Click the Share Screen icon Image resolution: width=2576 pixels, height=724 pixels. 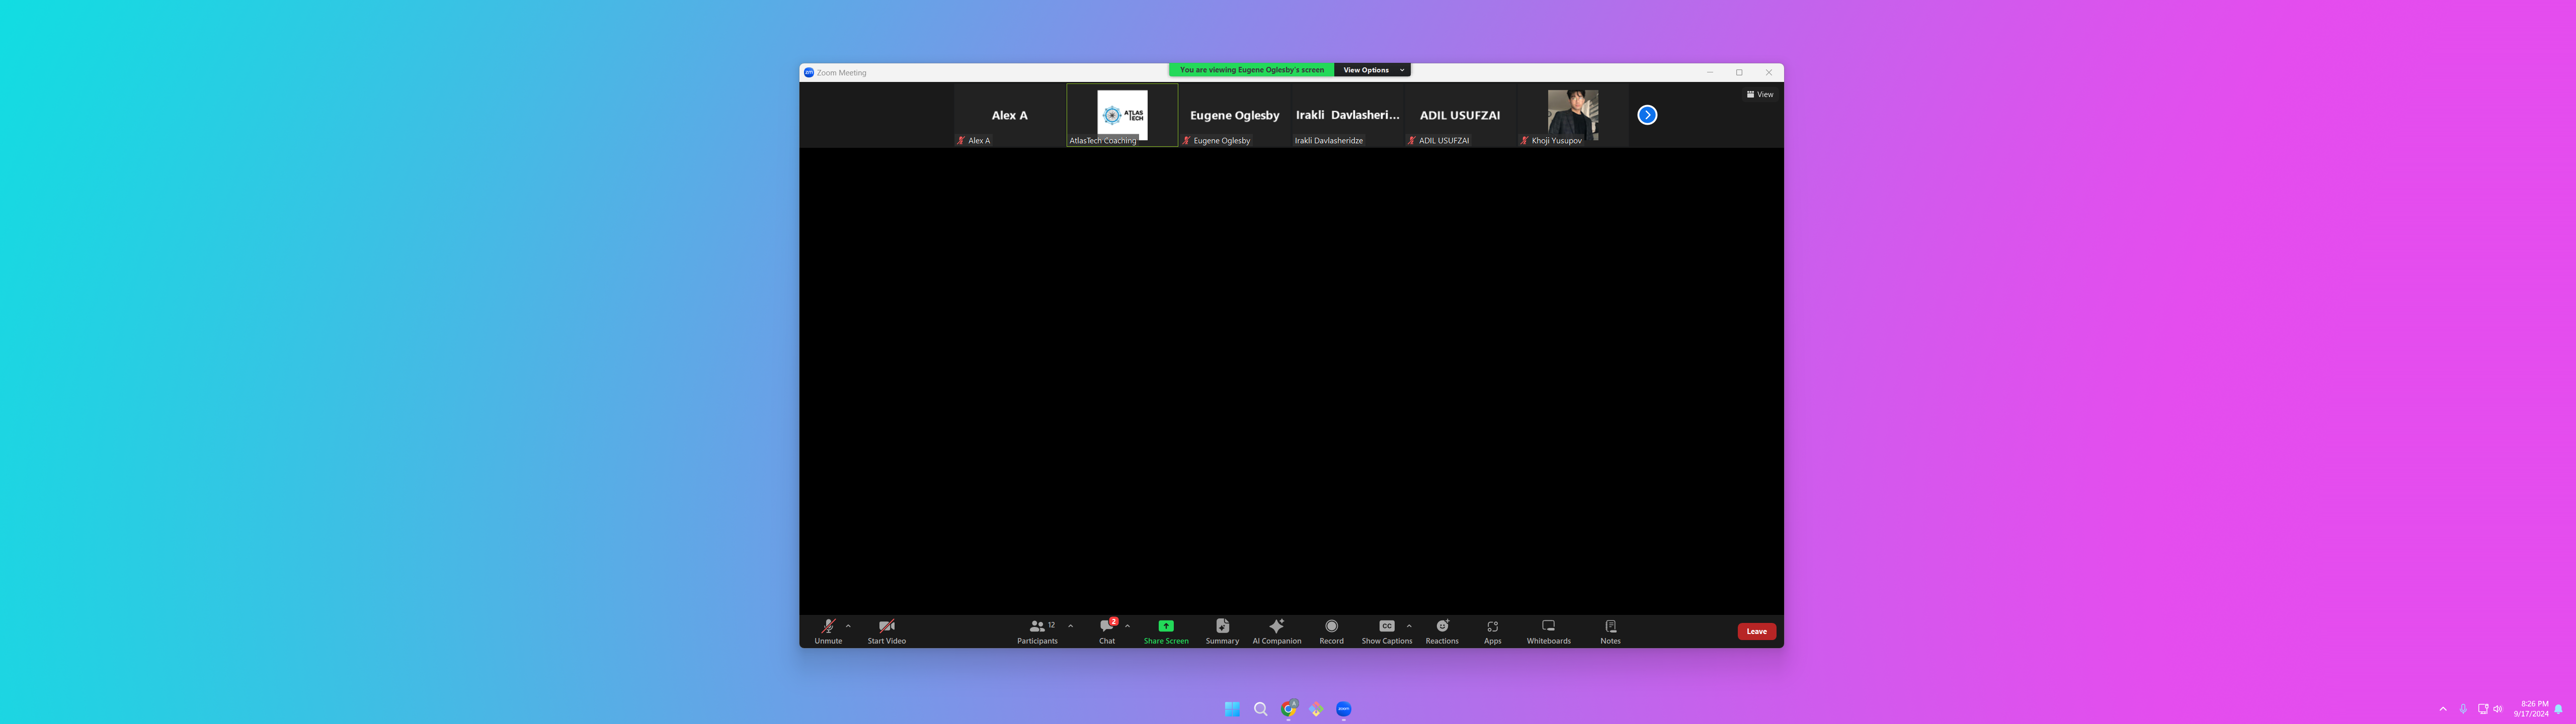[x=1166, y=626]
